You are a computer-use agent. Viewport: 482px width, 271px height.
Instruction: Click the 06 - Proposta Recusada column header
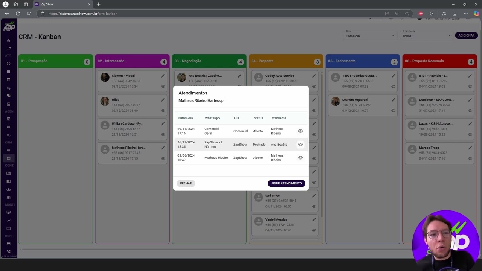tap(439, 61)
